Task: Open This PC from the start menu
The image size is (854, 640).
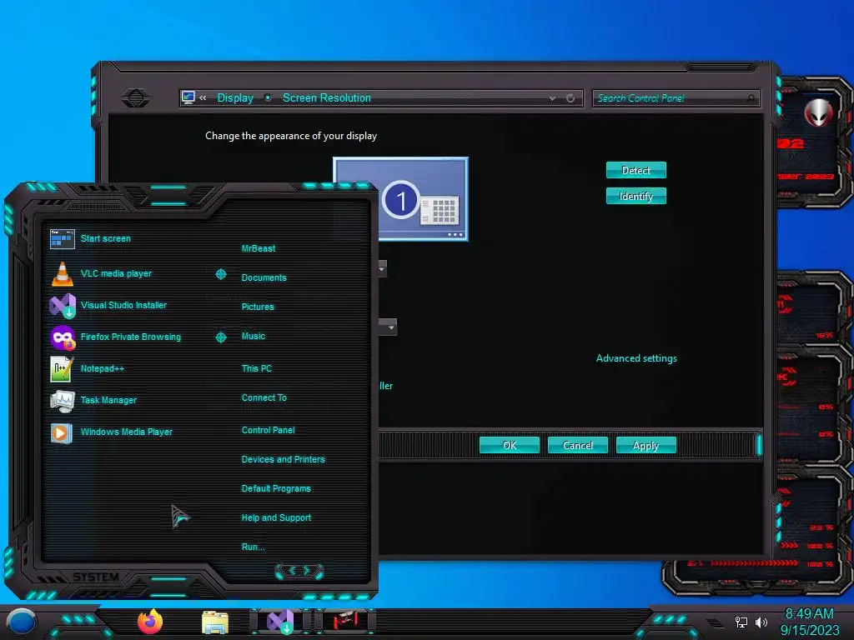Action: tap(257, 368)
